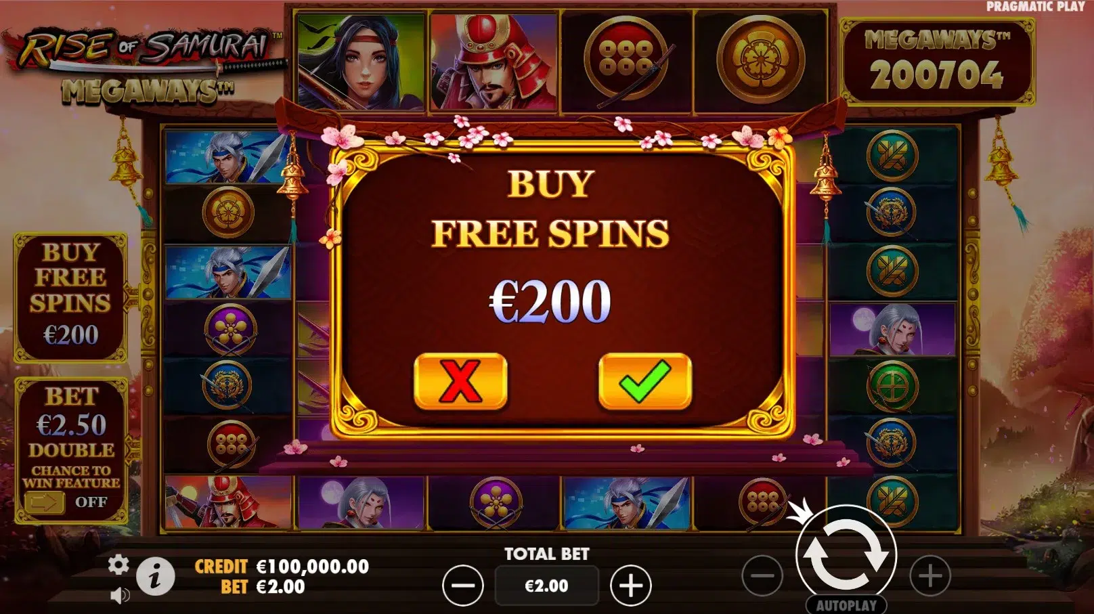Cancel purchase with the red X button
The height and width of the screenshot is (614, 1094).
pyautogui.click(x=460, y=381)
